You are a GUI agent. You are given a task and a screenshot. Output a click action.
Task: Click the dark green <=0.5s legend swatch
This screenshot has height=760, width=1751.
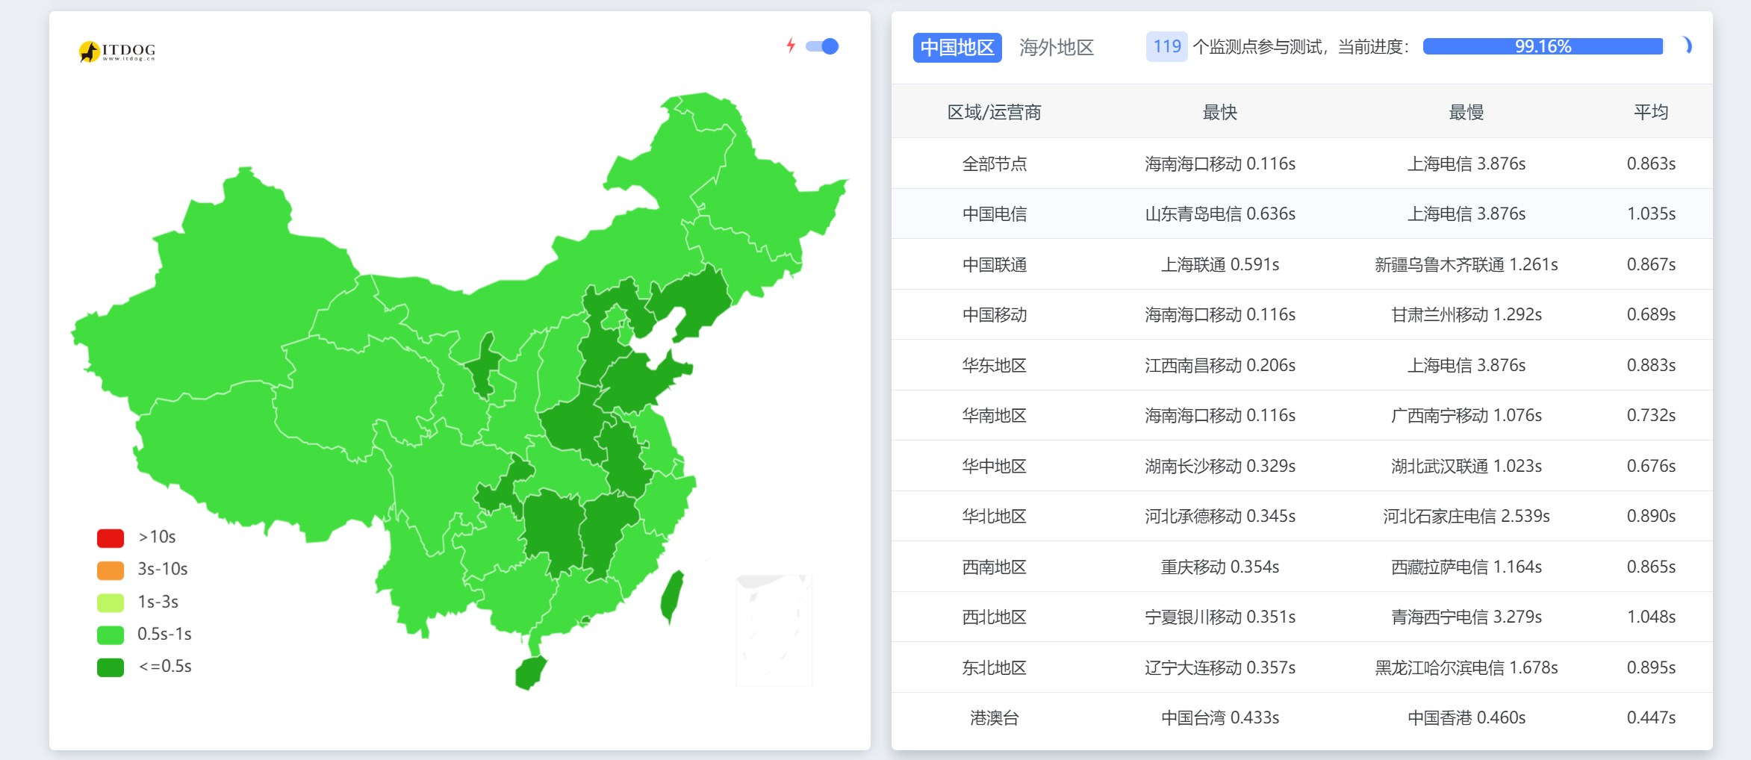coord(111,667)
